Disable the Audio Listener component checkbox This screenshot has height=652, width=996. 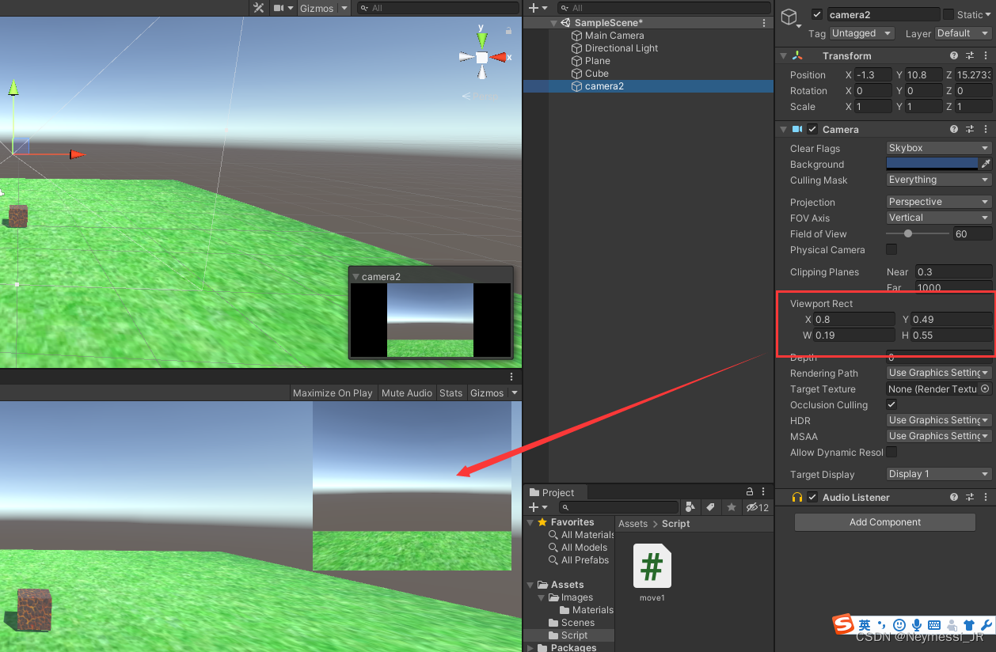(812, 498)
